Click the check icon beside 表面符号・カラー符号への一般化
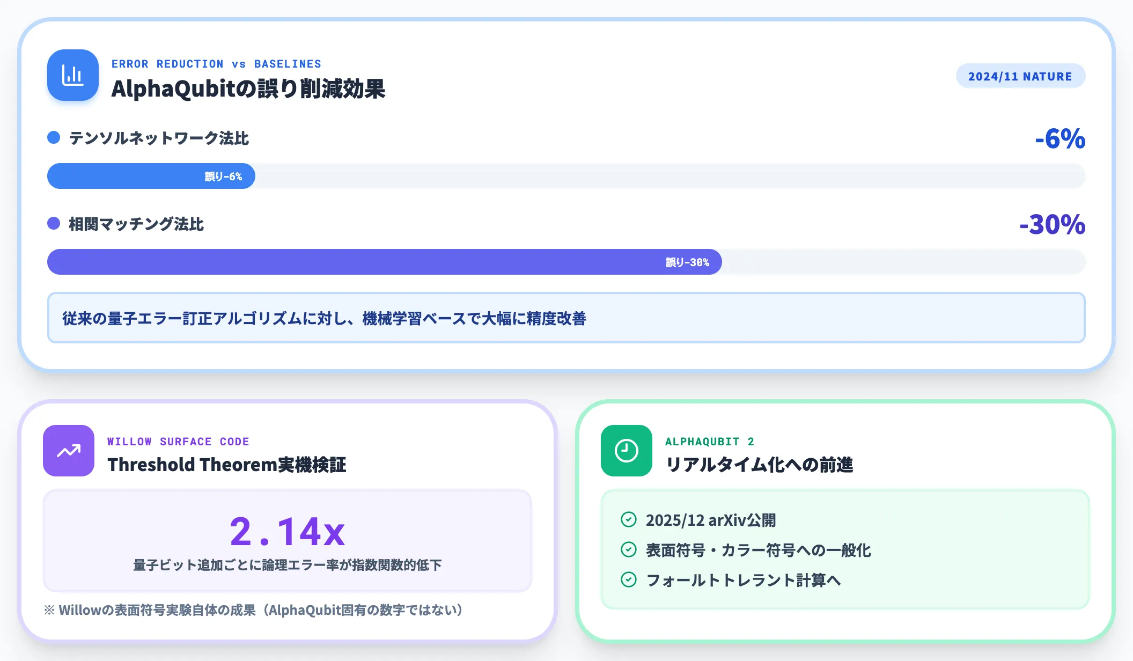This screenshot has width=1133, height=661. click(629, 549)
